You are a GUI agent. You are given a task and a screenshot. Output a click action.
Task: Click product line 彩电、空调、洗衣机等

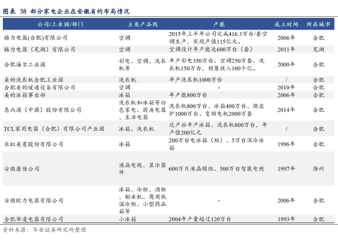pyautogui.click(x=142, y=64)
